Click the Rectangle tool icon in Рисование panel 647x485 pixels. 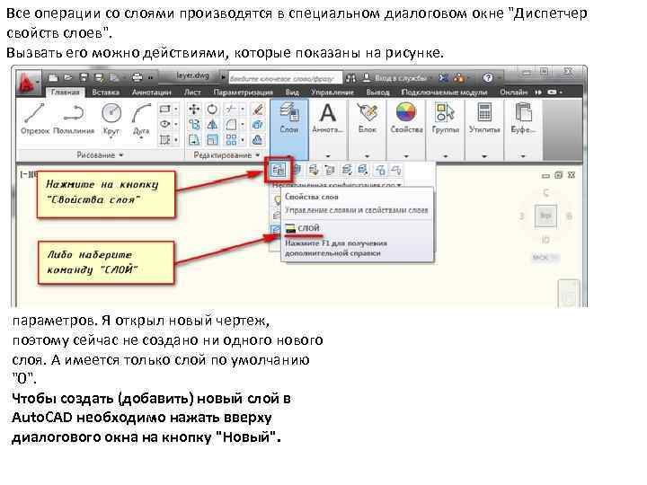click(x=164, y=109)
